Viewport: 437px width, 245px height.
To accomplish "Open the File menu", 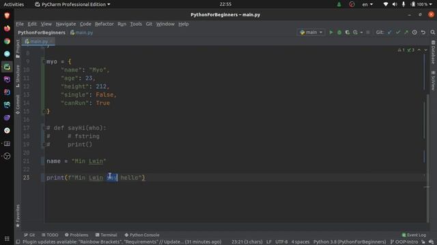I will pos(20,24).
